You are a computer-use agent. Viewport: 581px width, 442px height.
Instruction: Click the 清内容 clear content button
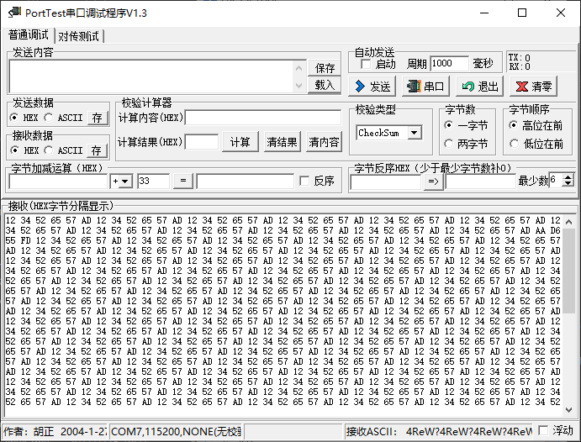325,142
